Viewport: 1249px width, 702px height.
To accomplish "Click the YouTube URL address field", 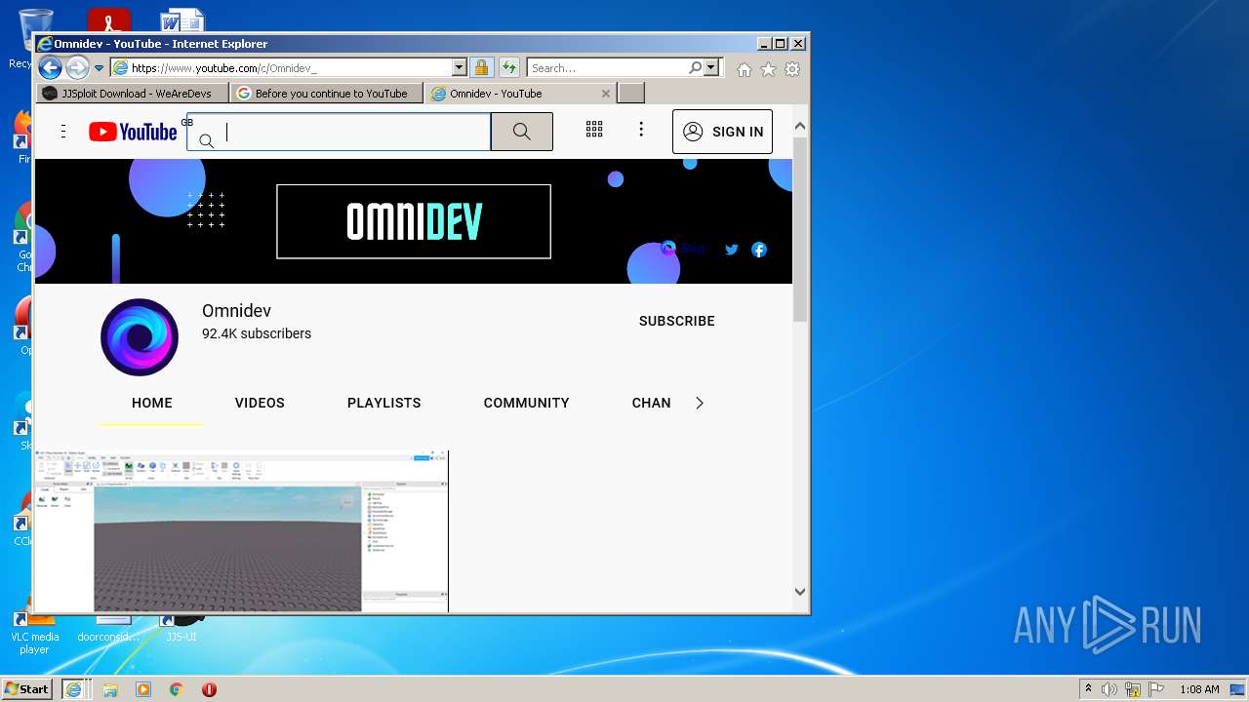I will [x=281, y=68].
